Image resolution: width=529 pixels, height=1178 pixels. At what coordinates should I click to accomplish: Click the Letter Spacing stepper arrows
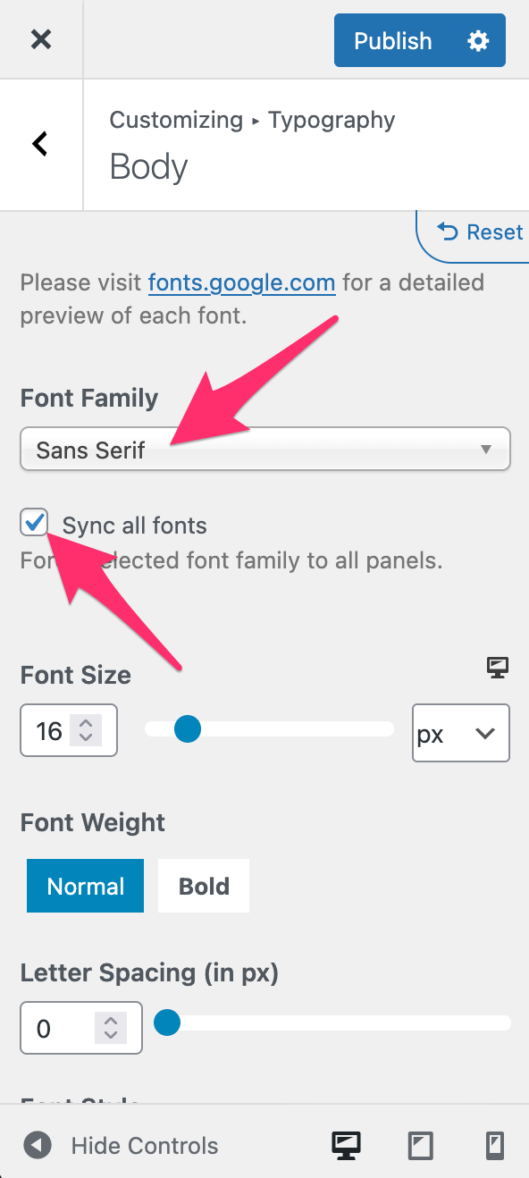111,1029
